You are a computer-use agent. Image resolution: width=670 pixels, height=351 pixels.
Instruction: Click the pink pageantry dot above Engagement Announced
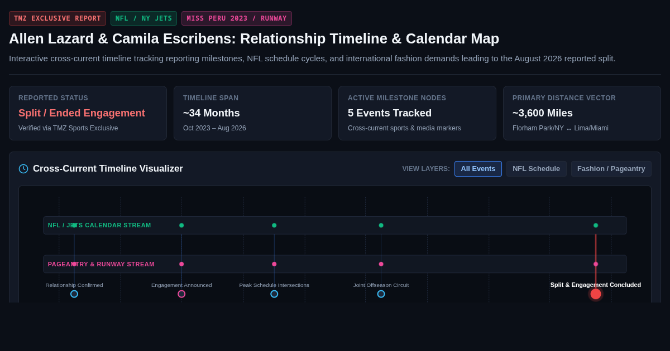[181, 264]
